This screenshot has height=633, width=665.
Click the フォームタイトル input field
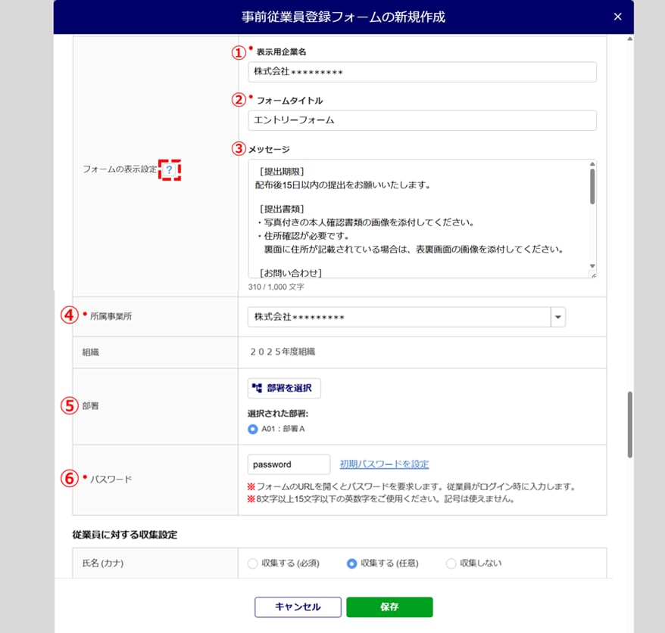coord(422,120)
